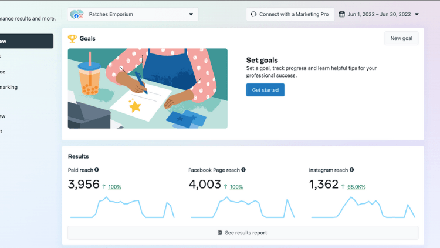Click the New goal button
The width and height of the screenshot is (440, 248).
coord(401,38)
